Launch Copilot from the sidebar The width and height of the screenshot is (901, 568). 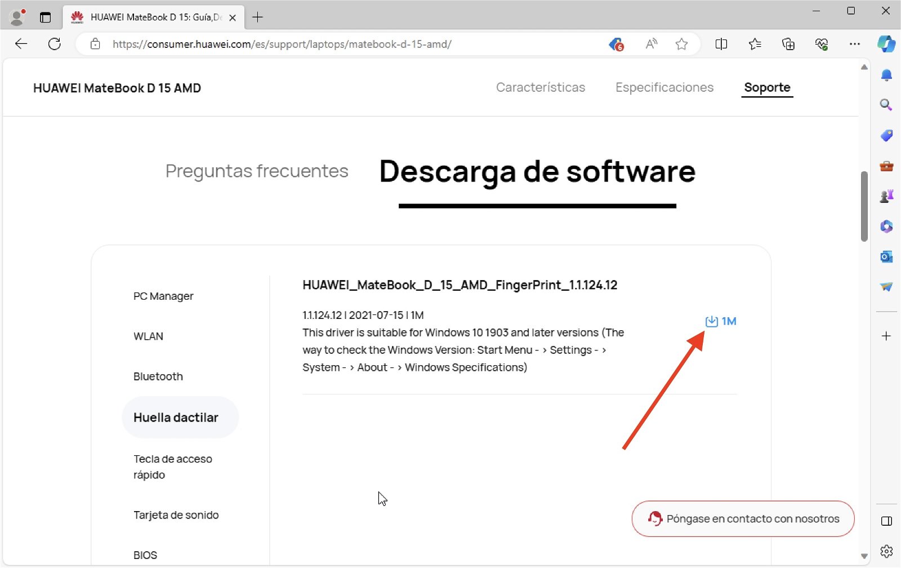coord(886,44)
